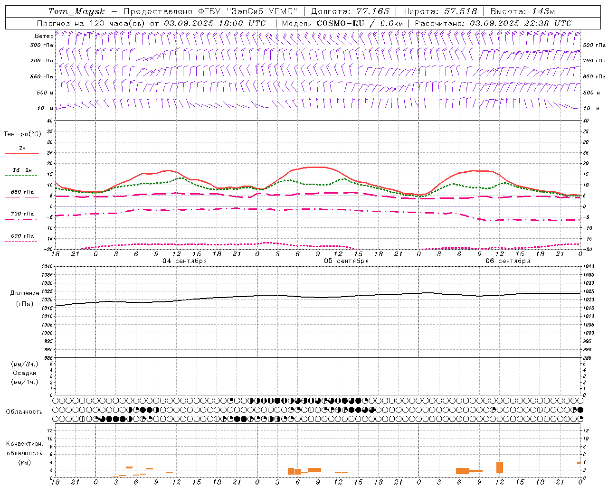This screenshot has width=608, height=486.
Task: Click the black pressure curve line
Action: [x=317, y=297]
